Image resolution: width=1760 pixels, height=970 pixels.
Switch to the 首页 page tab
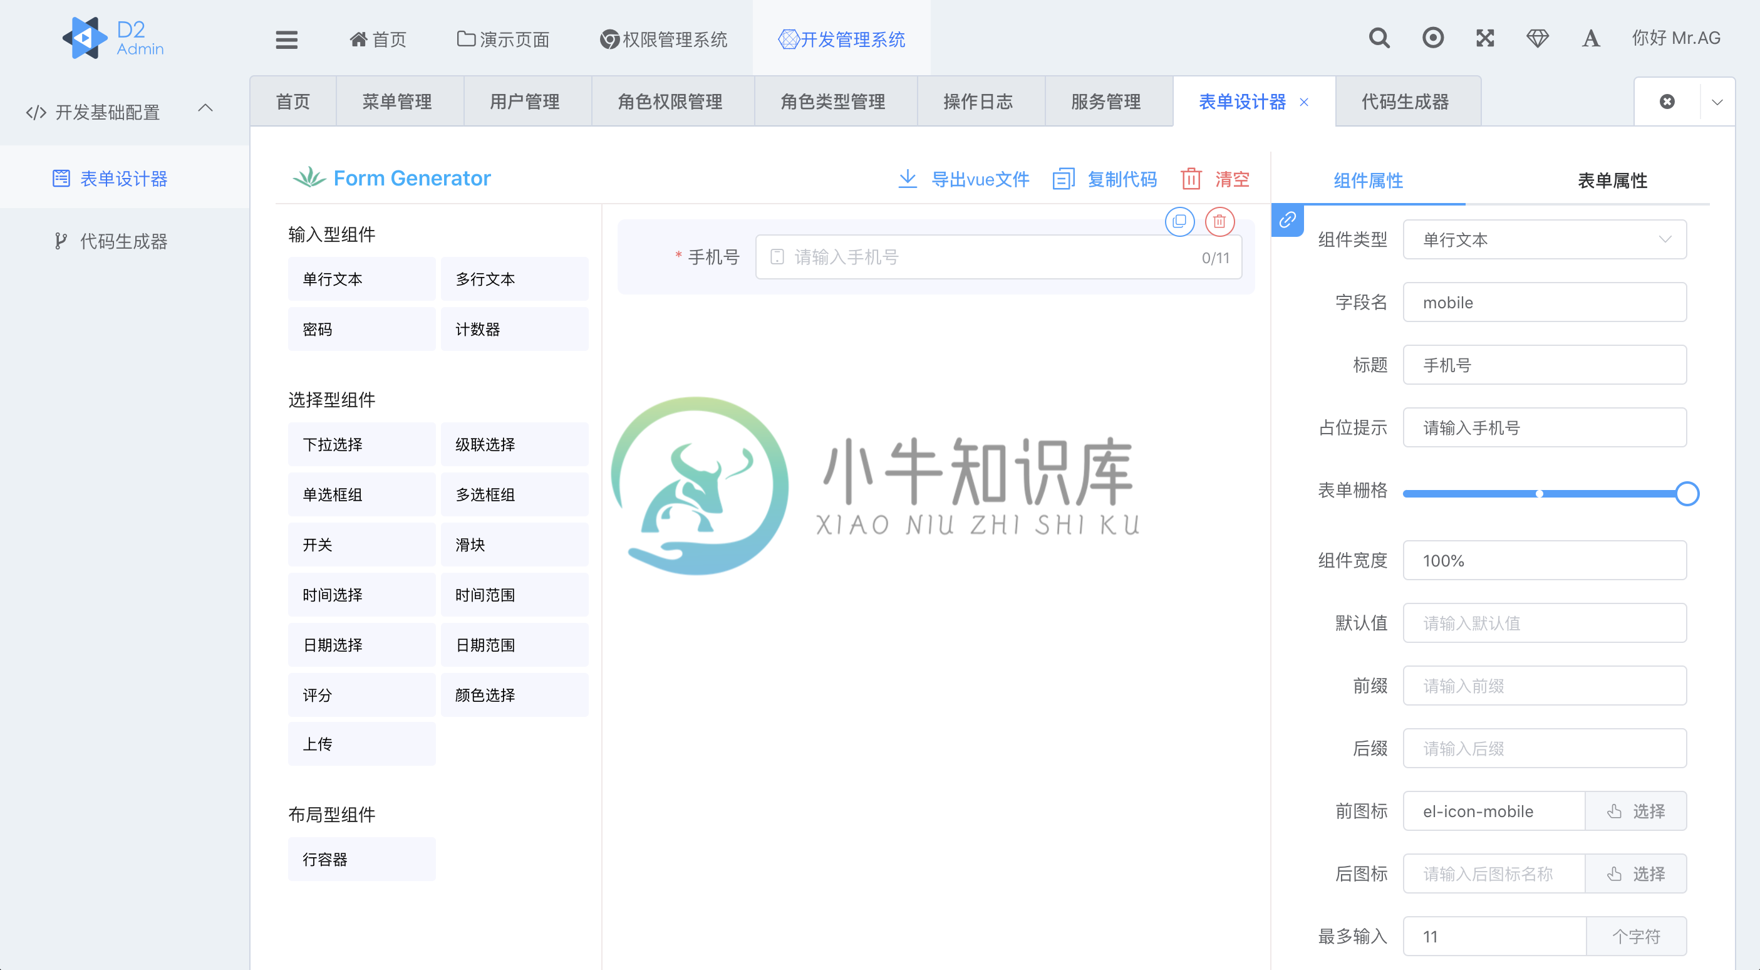[292, 101]
